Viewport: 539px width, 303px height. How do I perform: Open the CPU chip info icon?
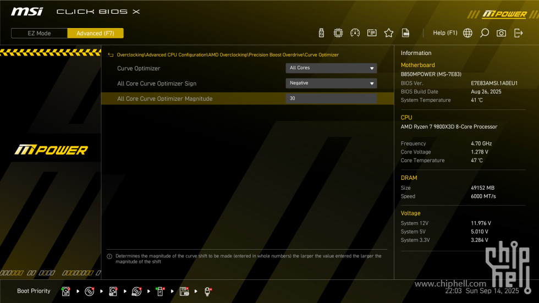[338, 33]
